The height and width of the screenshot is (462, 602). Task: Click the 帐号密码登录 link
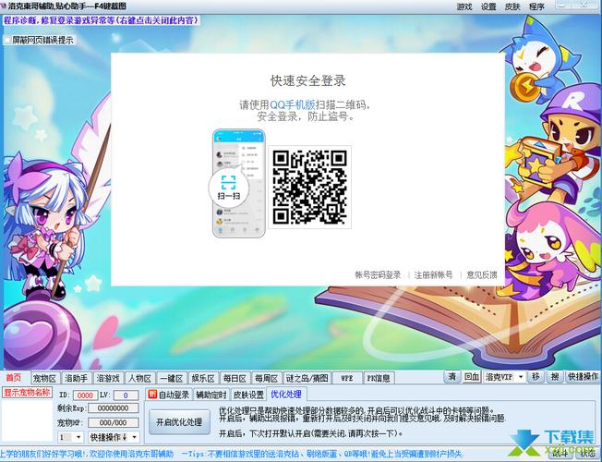click(378, 274)
